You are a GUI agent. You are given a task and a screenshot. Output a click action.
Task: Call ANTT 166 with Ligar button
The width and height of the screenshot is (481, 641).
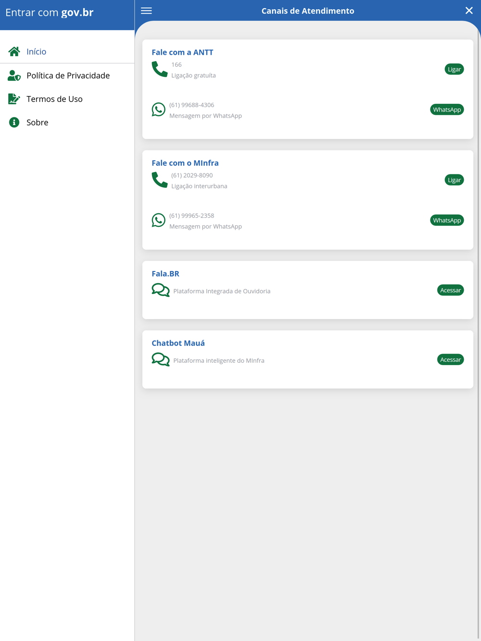pos(454,69)
